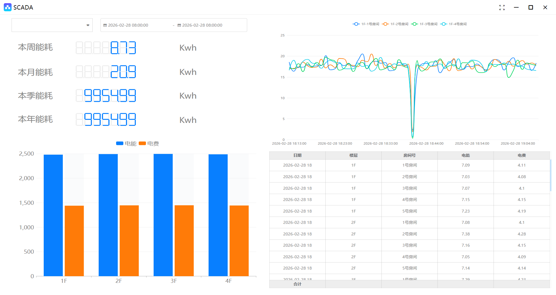Click the table vertical scrollbar
Image resolution: width=556 pixels, height=295 pixels.
click(550, 176)
